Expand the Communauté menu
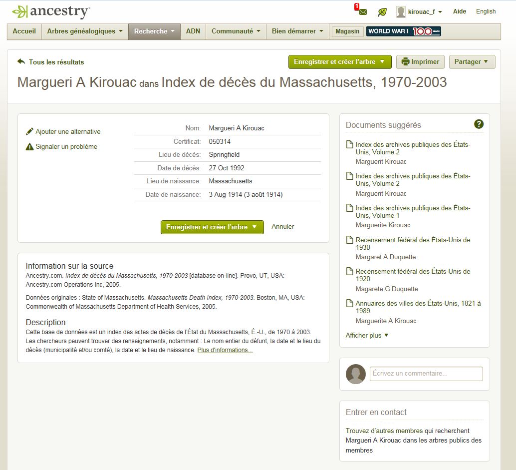 [x=236, y=31]
